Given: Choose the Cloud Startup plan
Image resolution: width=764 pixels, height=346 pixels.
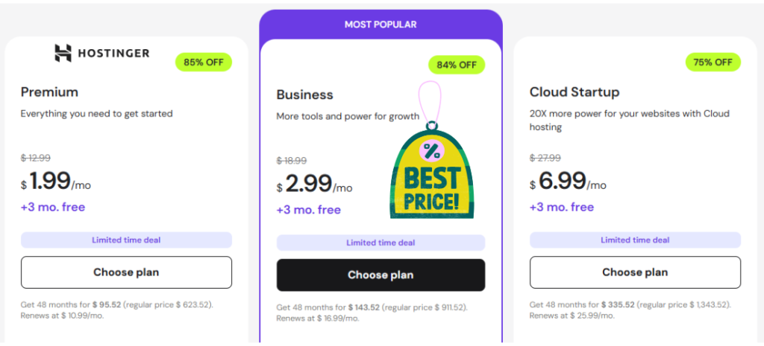Looking at the screenshot, I should click(x=635, y=272).
